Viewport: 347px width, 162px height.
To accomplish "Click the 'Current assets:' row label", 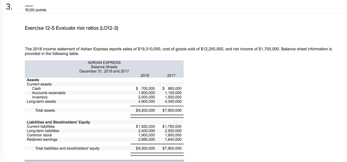I will (40, 84).
